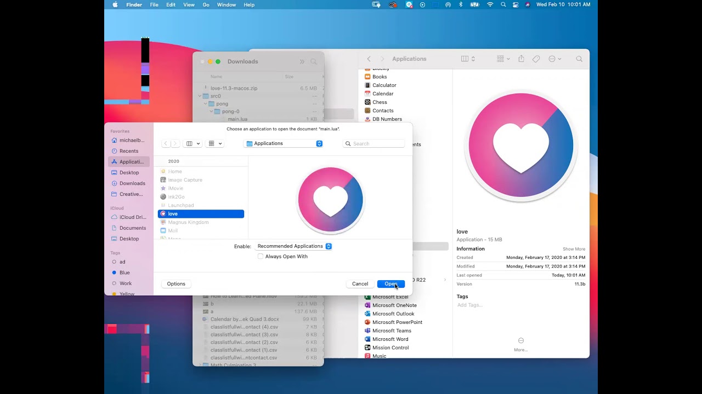
Task: Open iCloud Drive in the dialog sidebar
Action: click(x=129, y=217)
